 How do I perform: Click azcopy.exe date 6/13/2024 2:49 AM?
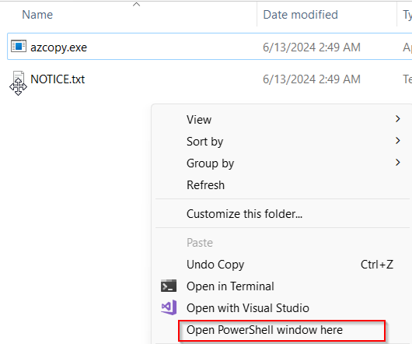tap(312, 47)
